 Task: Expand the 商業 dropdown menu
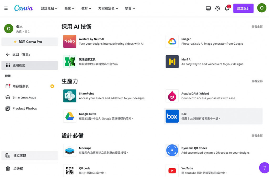click(69, 8)
